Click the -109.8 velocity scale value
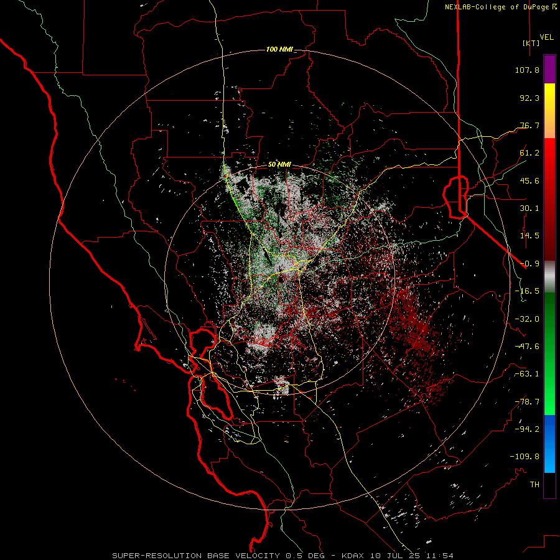This screenshot has height=560, width=560. pos(525,457)
